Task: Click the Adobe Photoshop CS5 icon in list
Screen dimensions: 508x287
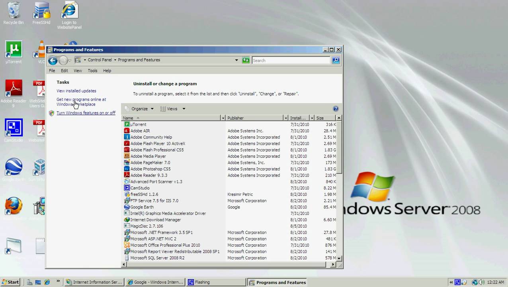Action: coord(127,169)
